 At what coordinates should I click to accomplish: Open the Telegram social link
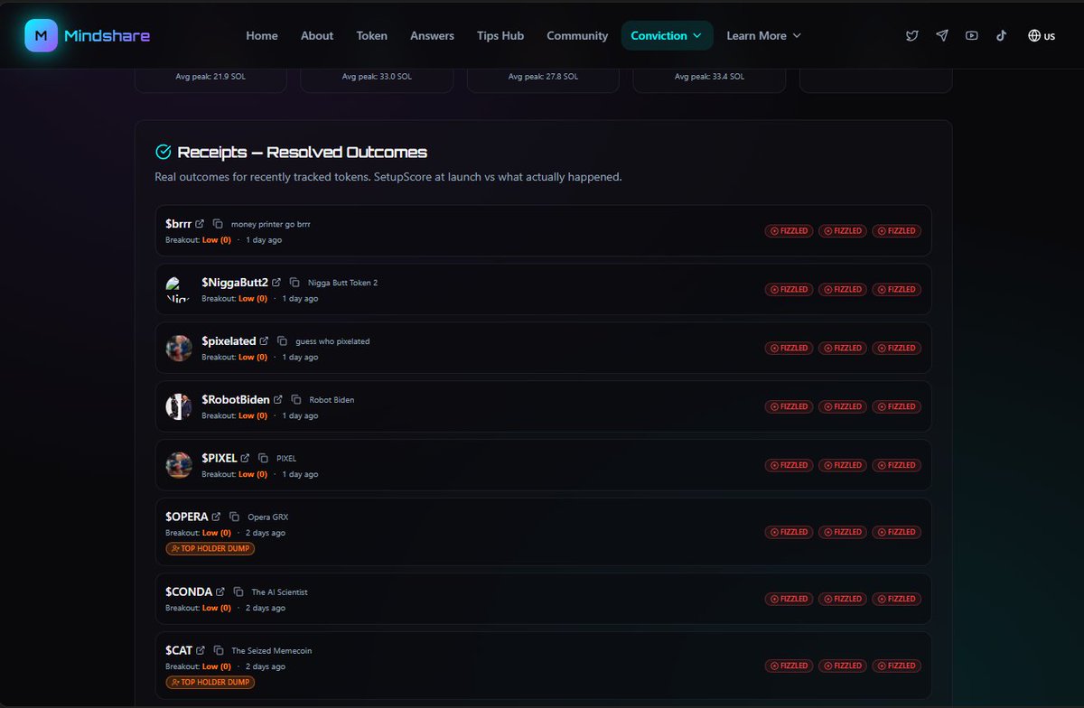942,36
